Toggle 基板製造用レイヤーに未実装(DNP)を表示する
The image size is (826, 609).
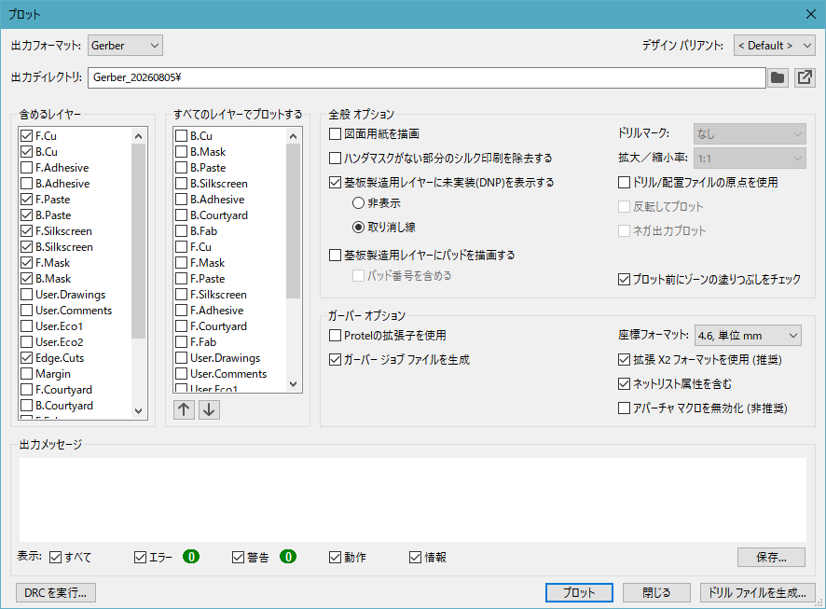335,182
